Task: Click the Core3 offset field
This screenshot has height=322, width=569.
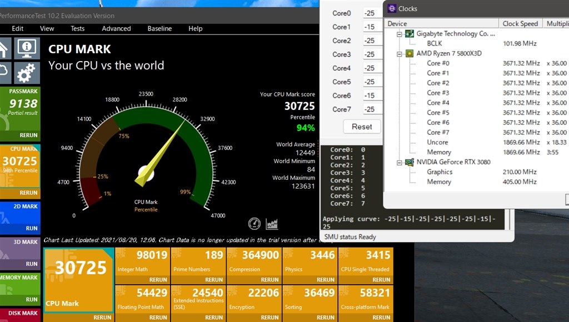Action: click(x=373, y=54)
